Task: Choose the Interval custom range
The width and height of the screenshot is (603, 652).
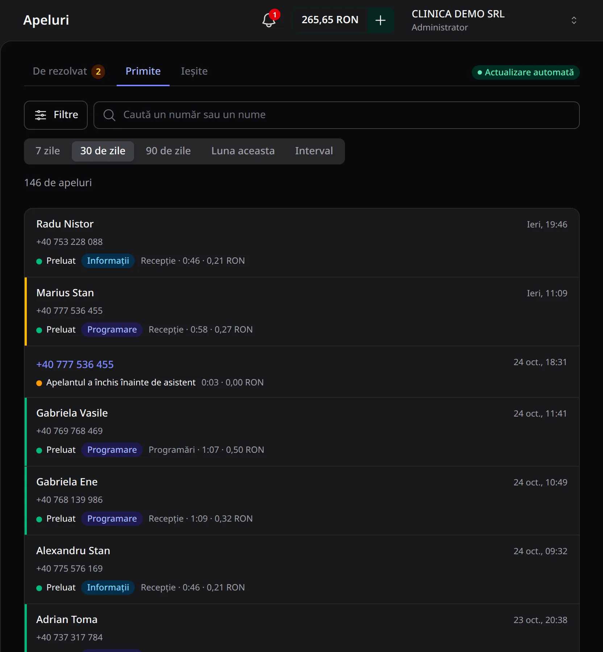Action: point(314,151)
